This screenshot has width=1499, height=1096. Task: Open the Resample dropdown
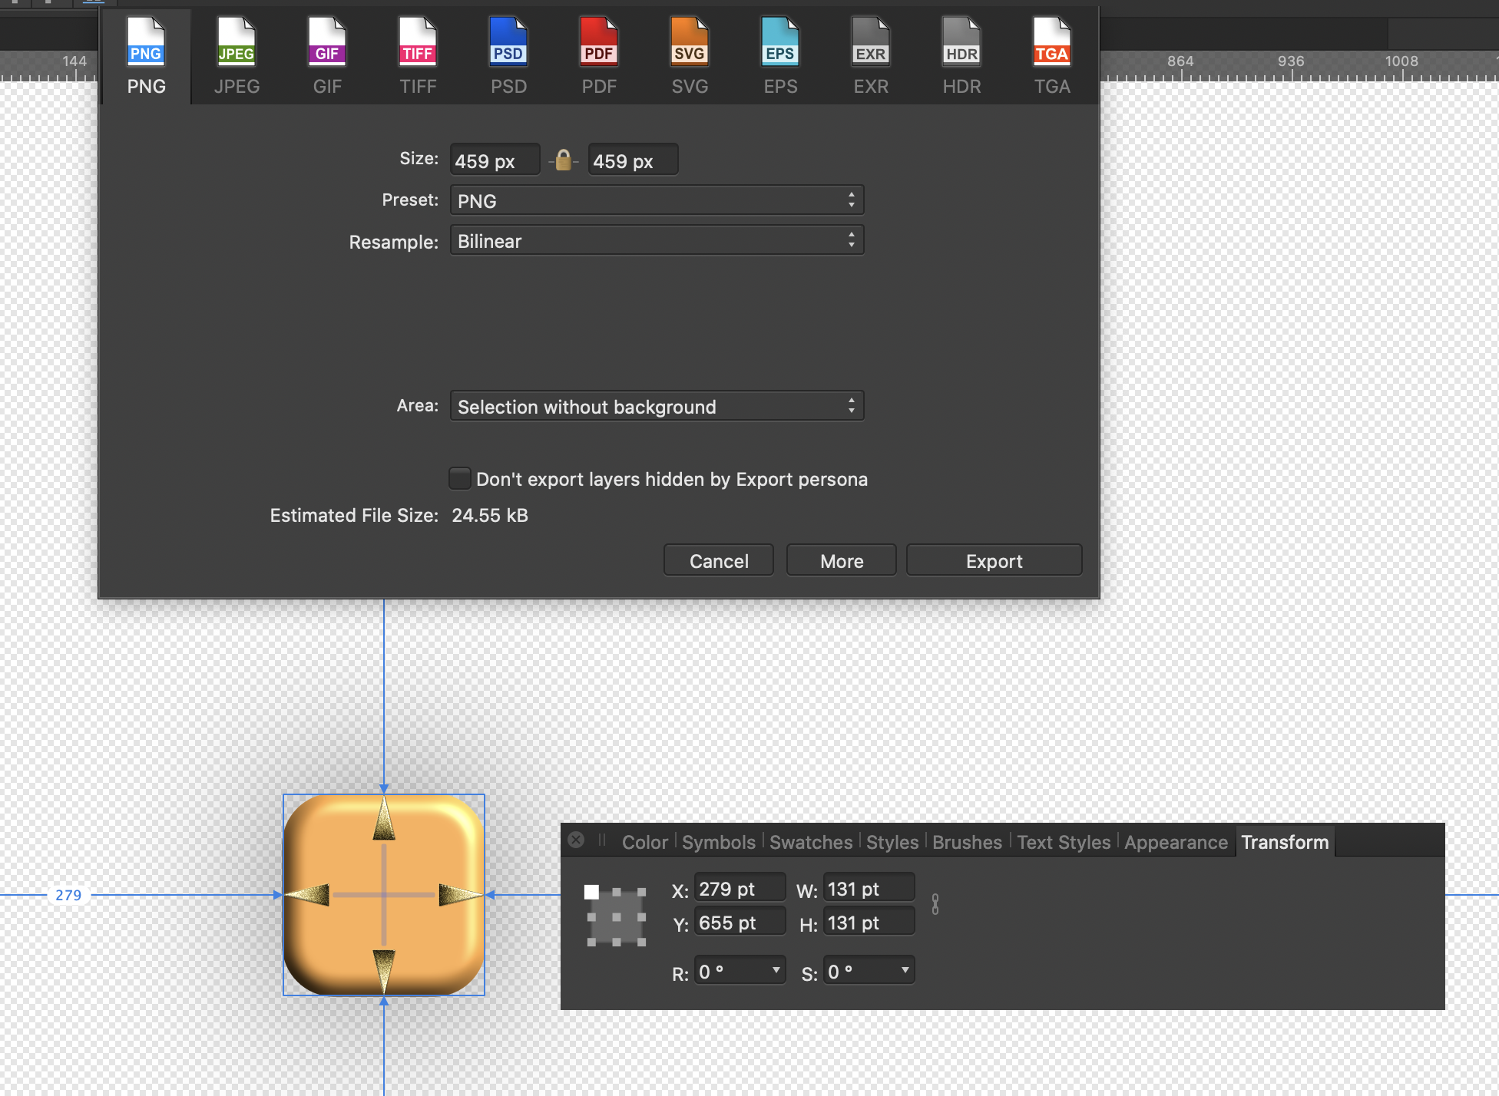point(657,239)
